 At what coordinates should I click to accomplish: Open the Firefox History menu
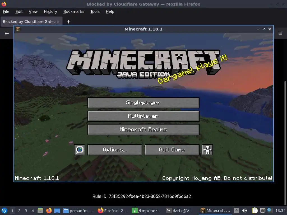[x=50, y=11]
